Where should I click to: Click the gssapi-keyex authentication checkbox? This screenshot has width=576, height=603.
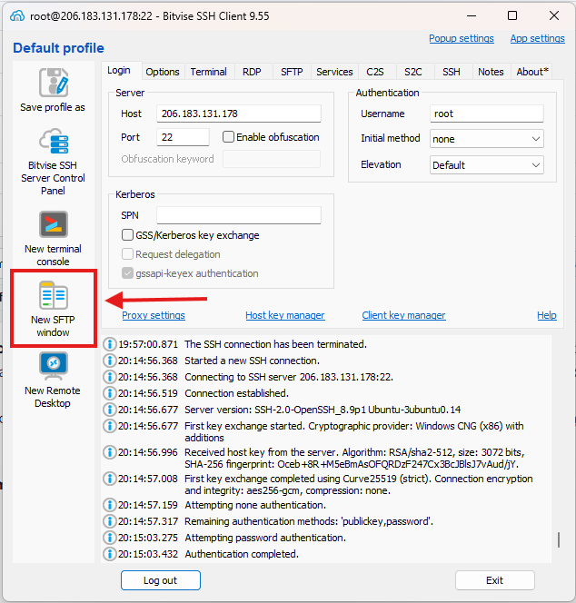coord(127,273)
